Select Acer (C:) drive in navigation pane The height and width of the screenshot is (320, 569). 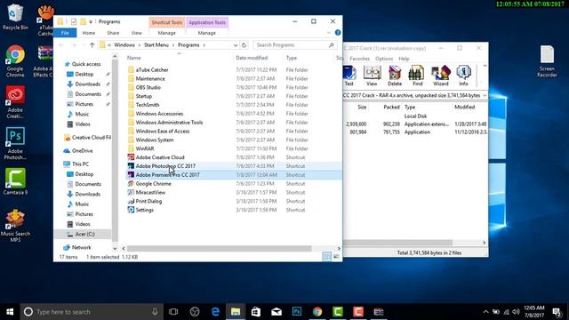point(85,234)
